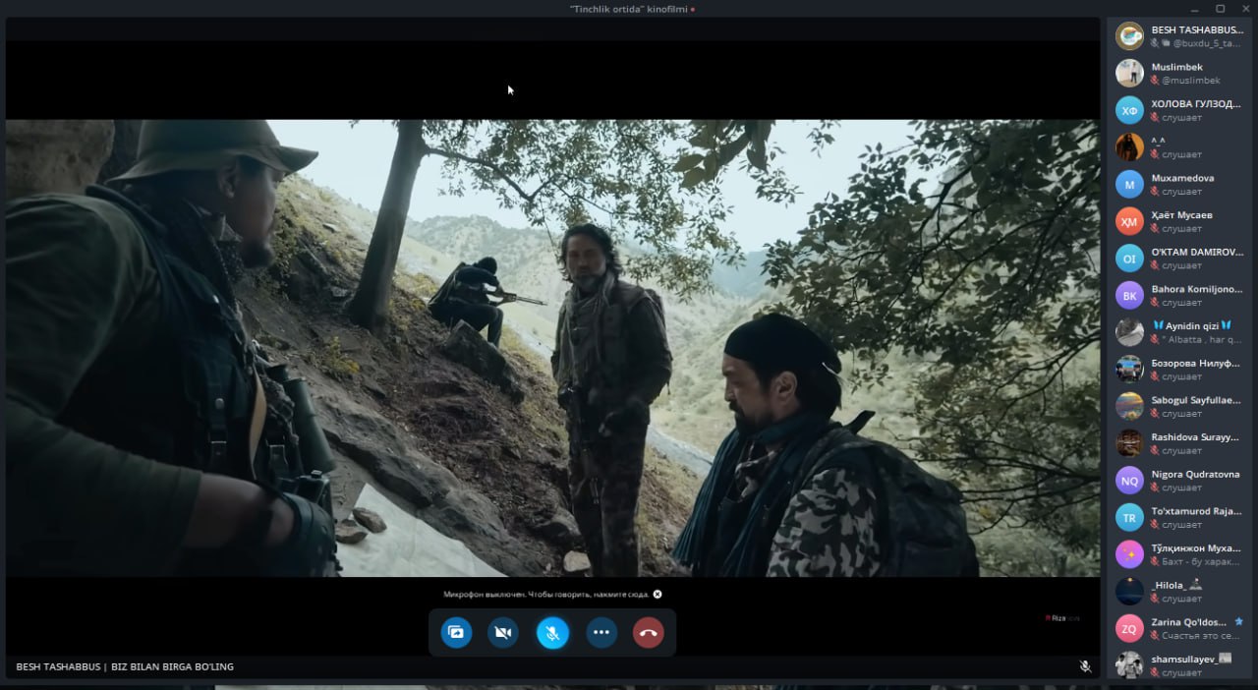The image size is (1258, 690).
Task: Open Aynidin qizi's profile photo
Action: pos(1129,332)
